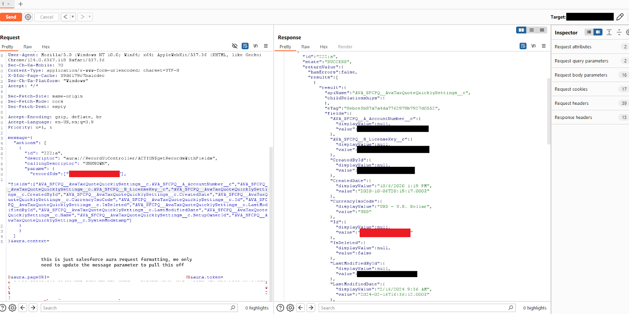Toggle hidden characters eye icon in Request

coord(235,46)
